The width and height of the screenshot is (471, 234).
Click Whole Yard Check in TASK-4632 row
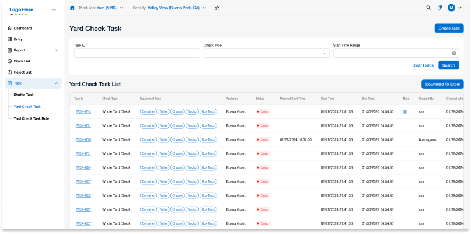(116, 195)
